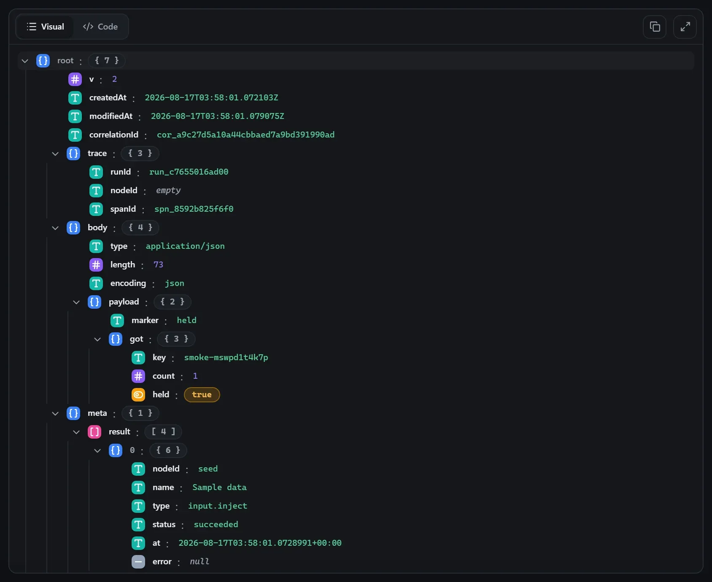Select the name value Sample data
Viewport: 712px width, 582px height.
tap(219, 488)
